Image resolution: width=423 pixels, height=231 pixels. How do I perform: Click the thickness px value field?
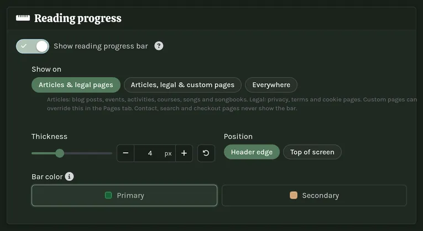tap(155, 153)
